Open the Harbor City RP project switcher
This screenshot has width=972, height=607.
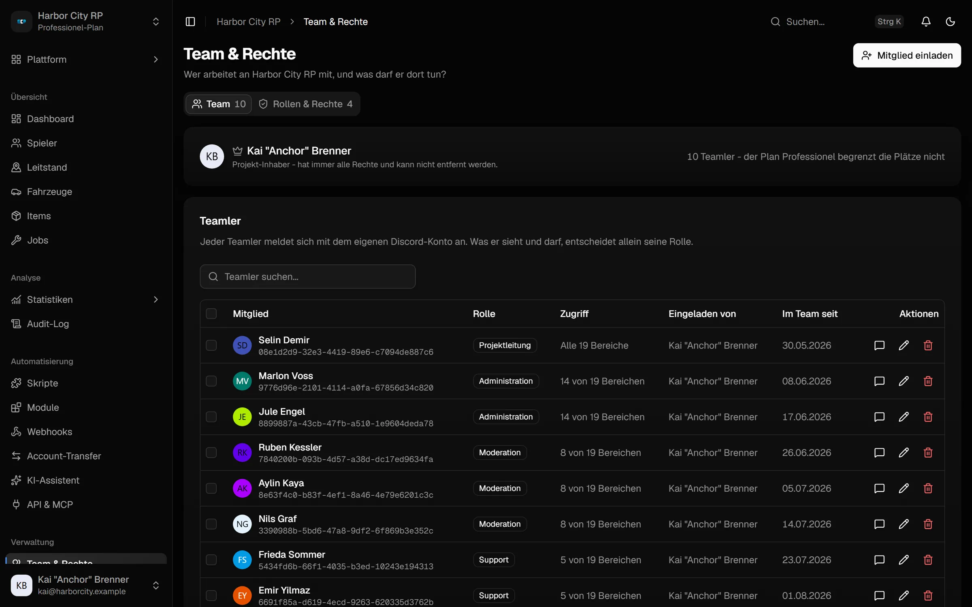click(86, 21)
